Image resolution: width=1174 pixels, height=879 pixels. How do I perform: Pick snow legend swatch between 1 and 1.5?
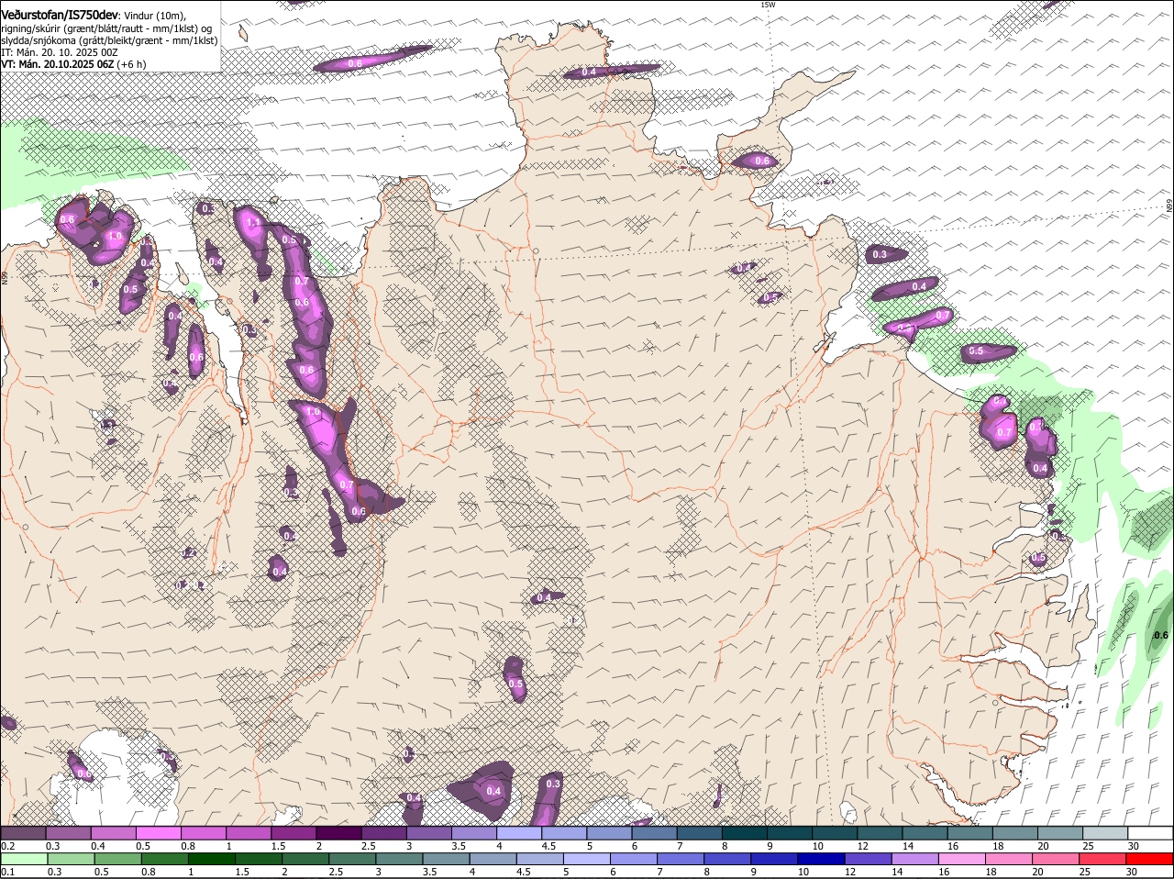[248, 833]
